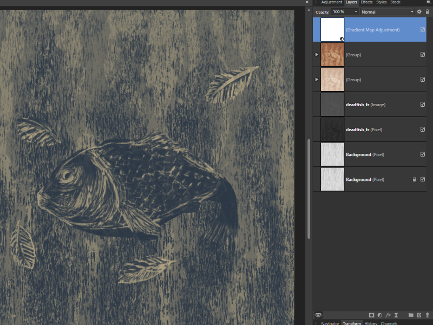Screen dimensions: 433x325
Task: Hide the locked Background (Pixel) layer
Action: pyautogui.click(x=423, y=179)
